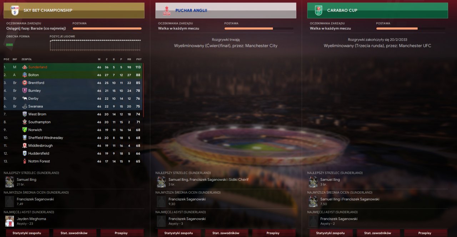The image size is (457, 237).
Task: Click the Pozycje ligowe league position graph
Action: point(95,45)
